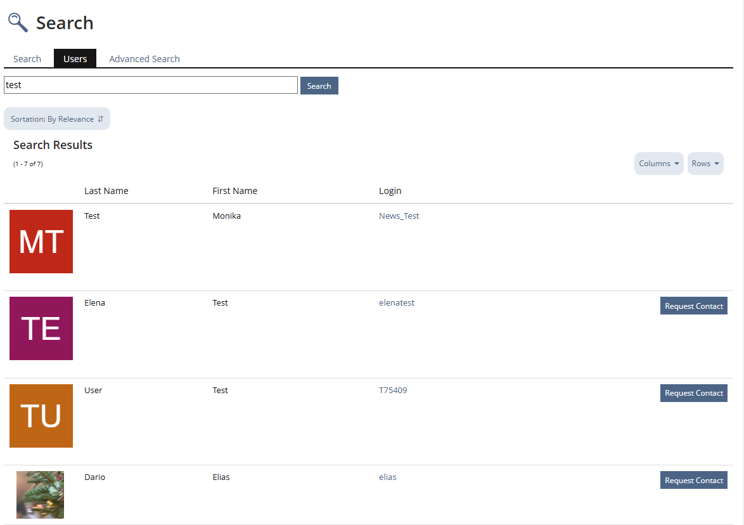Click the First Name column header
Screen dimensions: 744x525
pyautogui.click(x=235, y=191)
